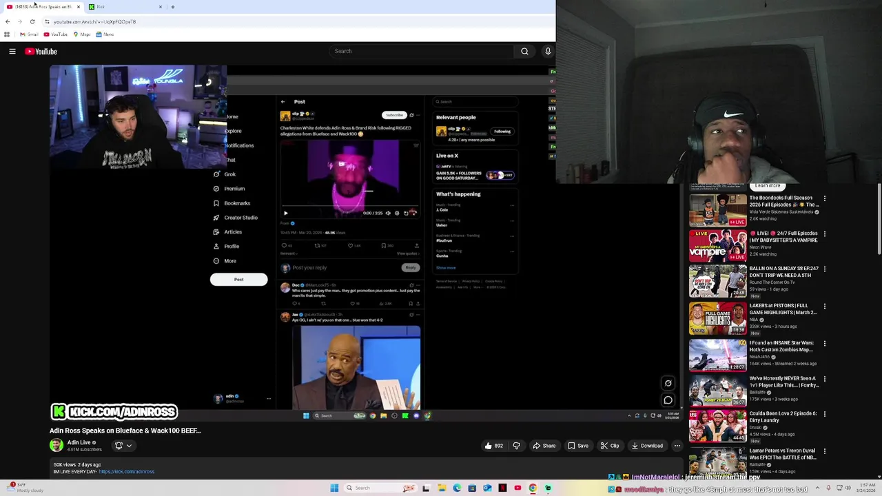Viewport: 882px width, 496px height.
Task: Click the video title Adin Ross Speaks on Blueface
Action: click(125, 431)
